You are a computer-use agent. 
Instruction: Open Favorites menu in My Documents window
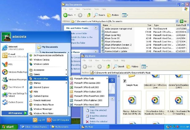87,9
